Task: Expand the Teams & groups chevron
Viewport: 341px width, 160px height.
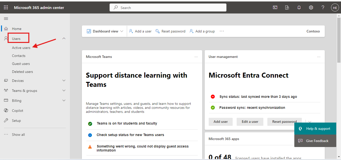Action: point(64,90)
